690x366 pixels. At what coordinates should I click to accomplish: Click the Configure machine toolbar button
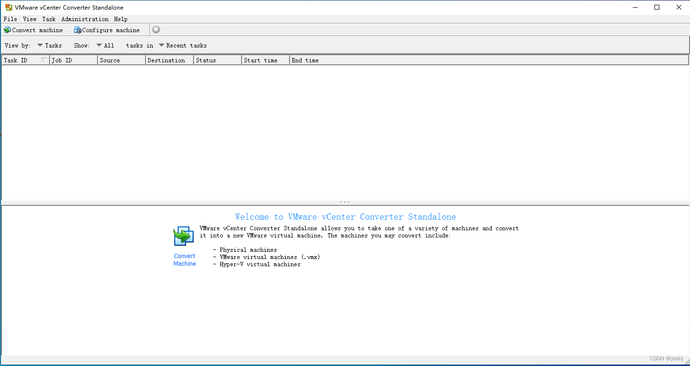point(107,30)
